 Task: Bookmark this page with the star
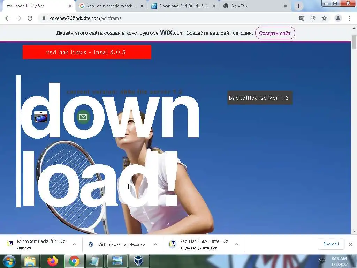(x=324, y=18)
